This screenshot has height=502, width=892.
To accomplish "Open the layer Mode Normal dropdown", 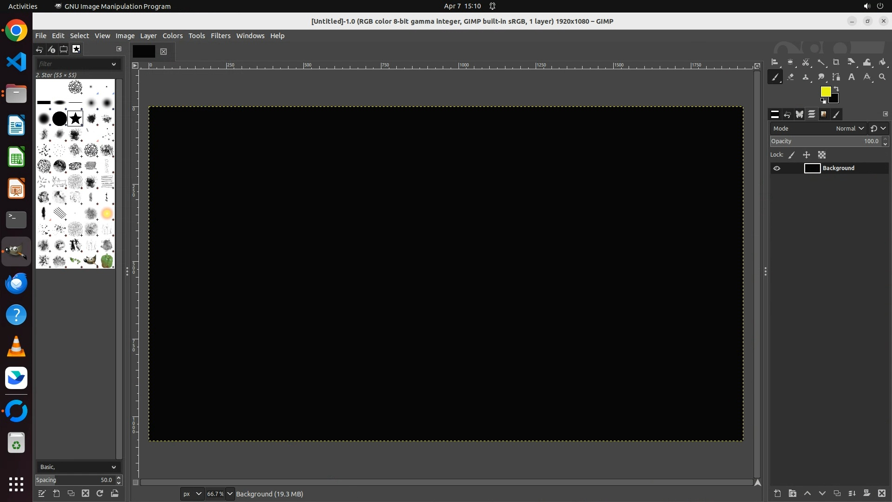I will point(850,128).
